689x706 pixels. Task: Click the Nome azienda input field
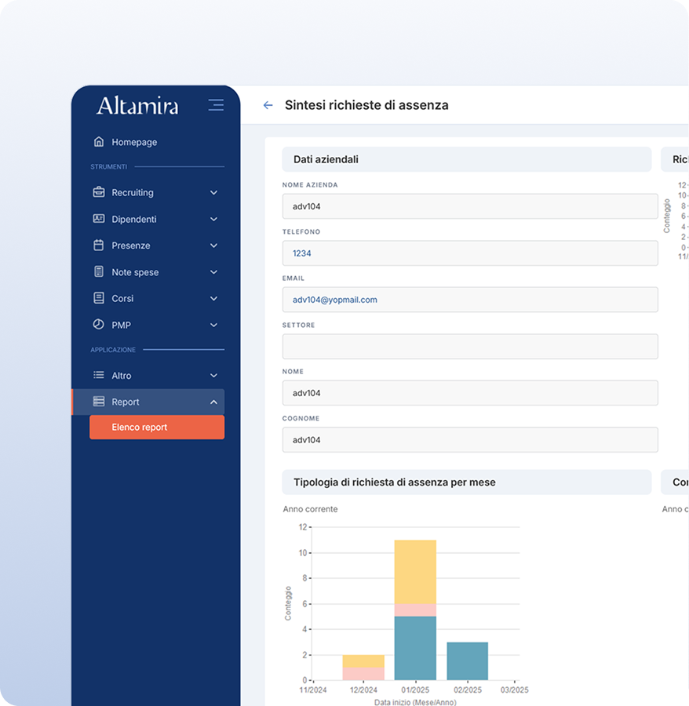(469, 206)
